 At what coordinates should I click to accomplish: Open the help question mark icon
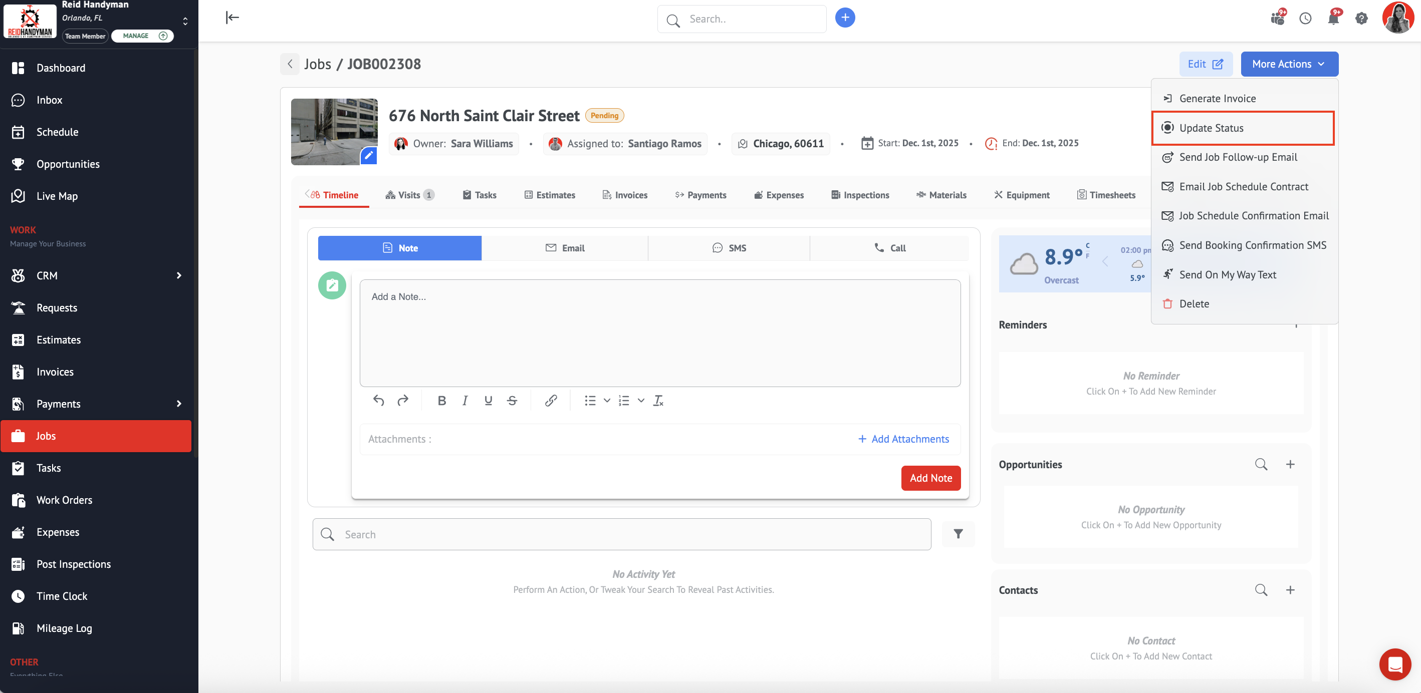(1361, 18)
